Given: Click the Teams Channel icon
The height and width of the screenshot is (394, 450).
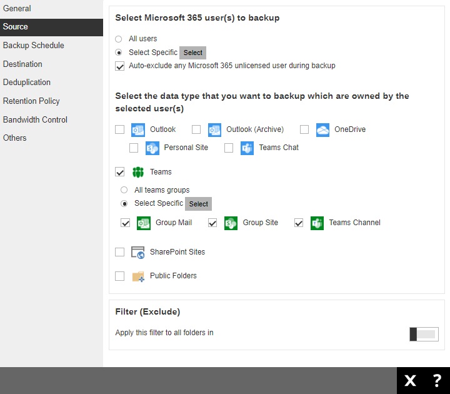Looking at the screenshot, I should click(317, 223).
